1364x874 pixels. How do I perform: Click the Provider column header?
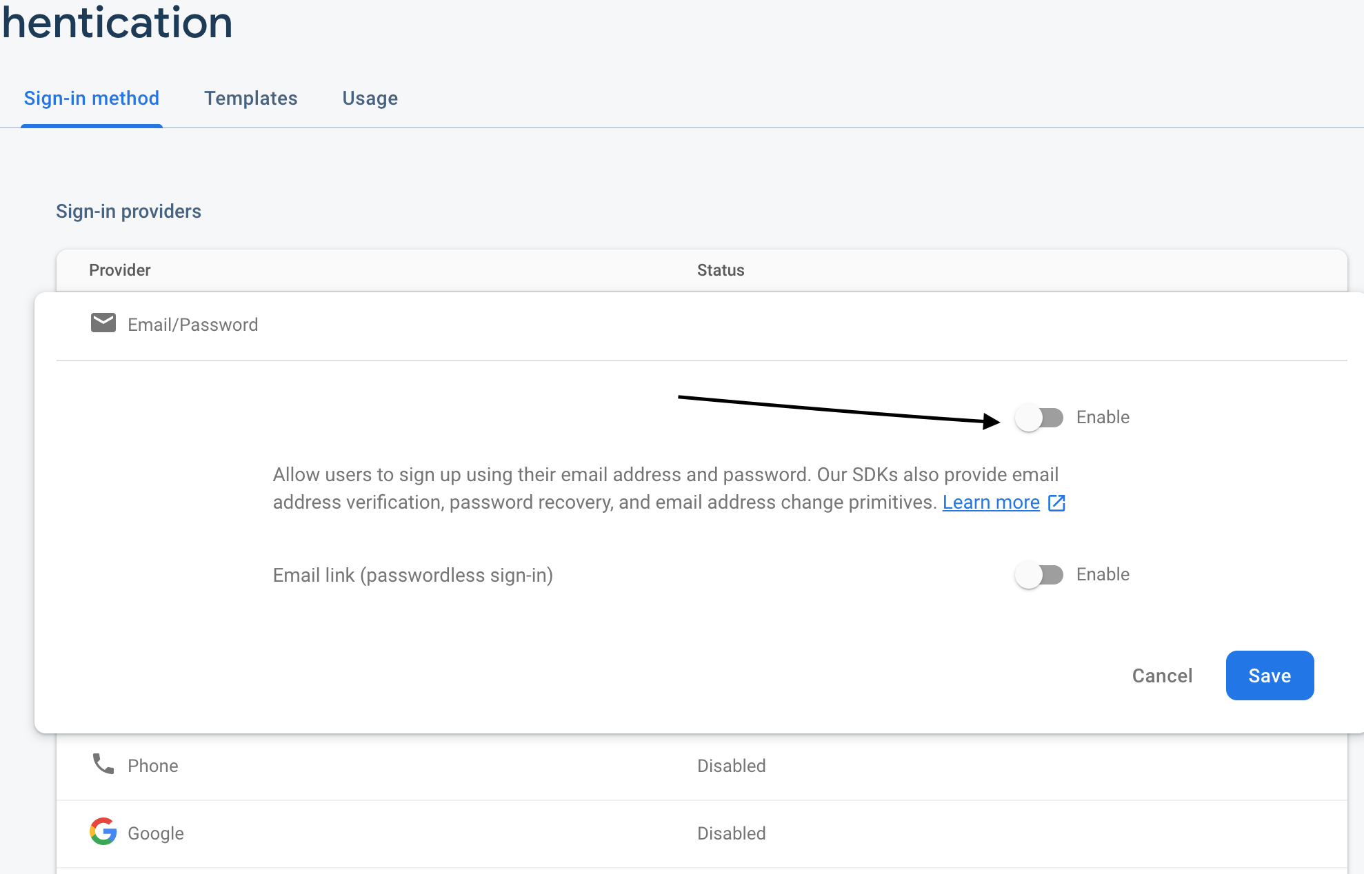pyautogui.click(x=120, y=270)
